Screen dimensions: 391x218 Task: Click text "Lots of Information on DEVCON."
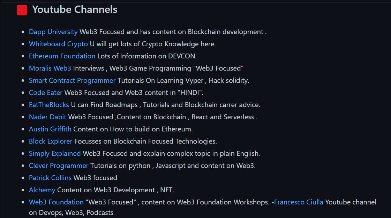click(147, 56)
